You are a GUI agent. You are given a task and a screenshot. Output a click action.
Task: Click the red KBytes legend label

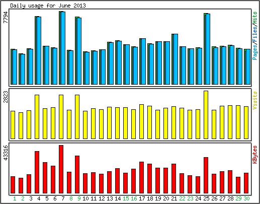tap(255, 155)
